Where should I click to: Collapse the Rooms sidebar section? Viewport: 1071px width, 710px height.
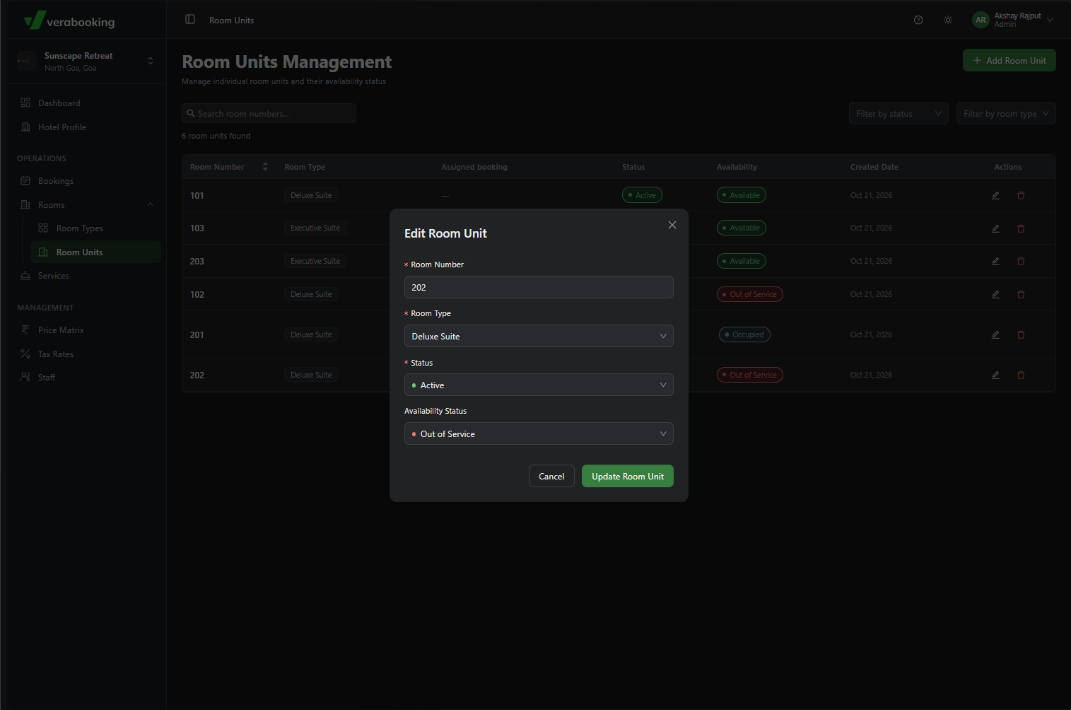(x=86, y=204)
